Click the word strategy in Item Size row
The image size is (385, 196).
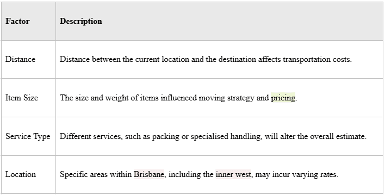(240, 98)
